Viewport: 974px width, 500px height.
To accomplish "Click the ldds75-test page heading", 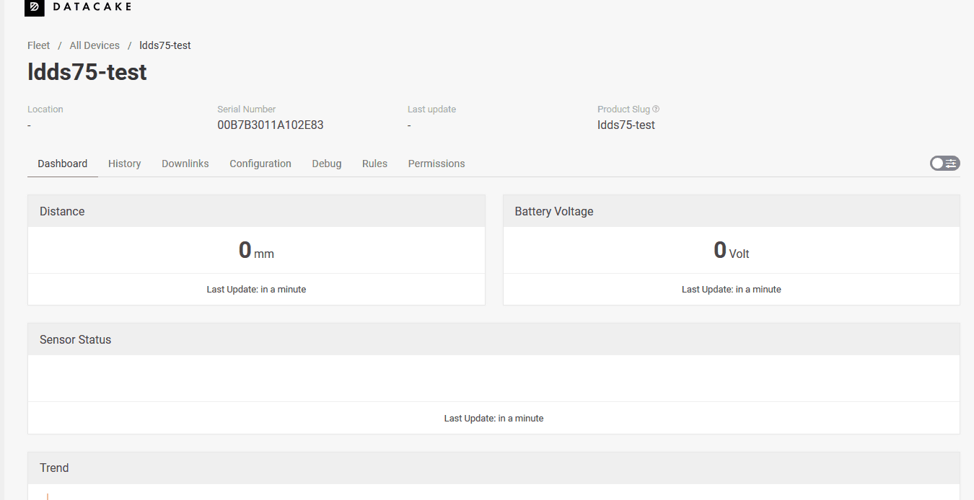I will point(87,72).
